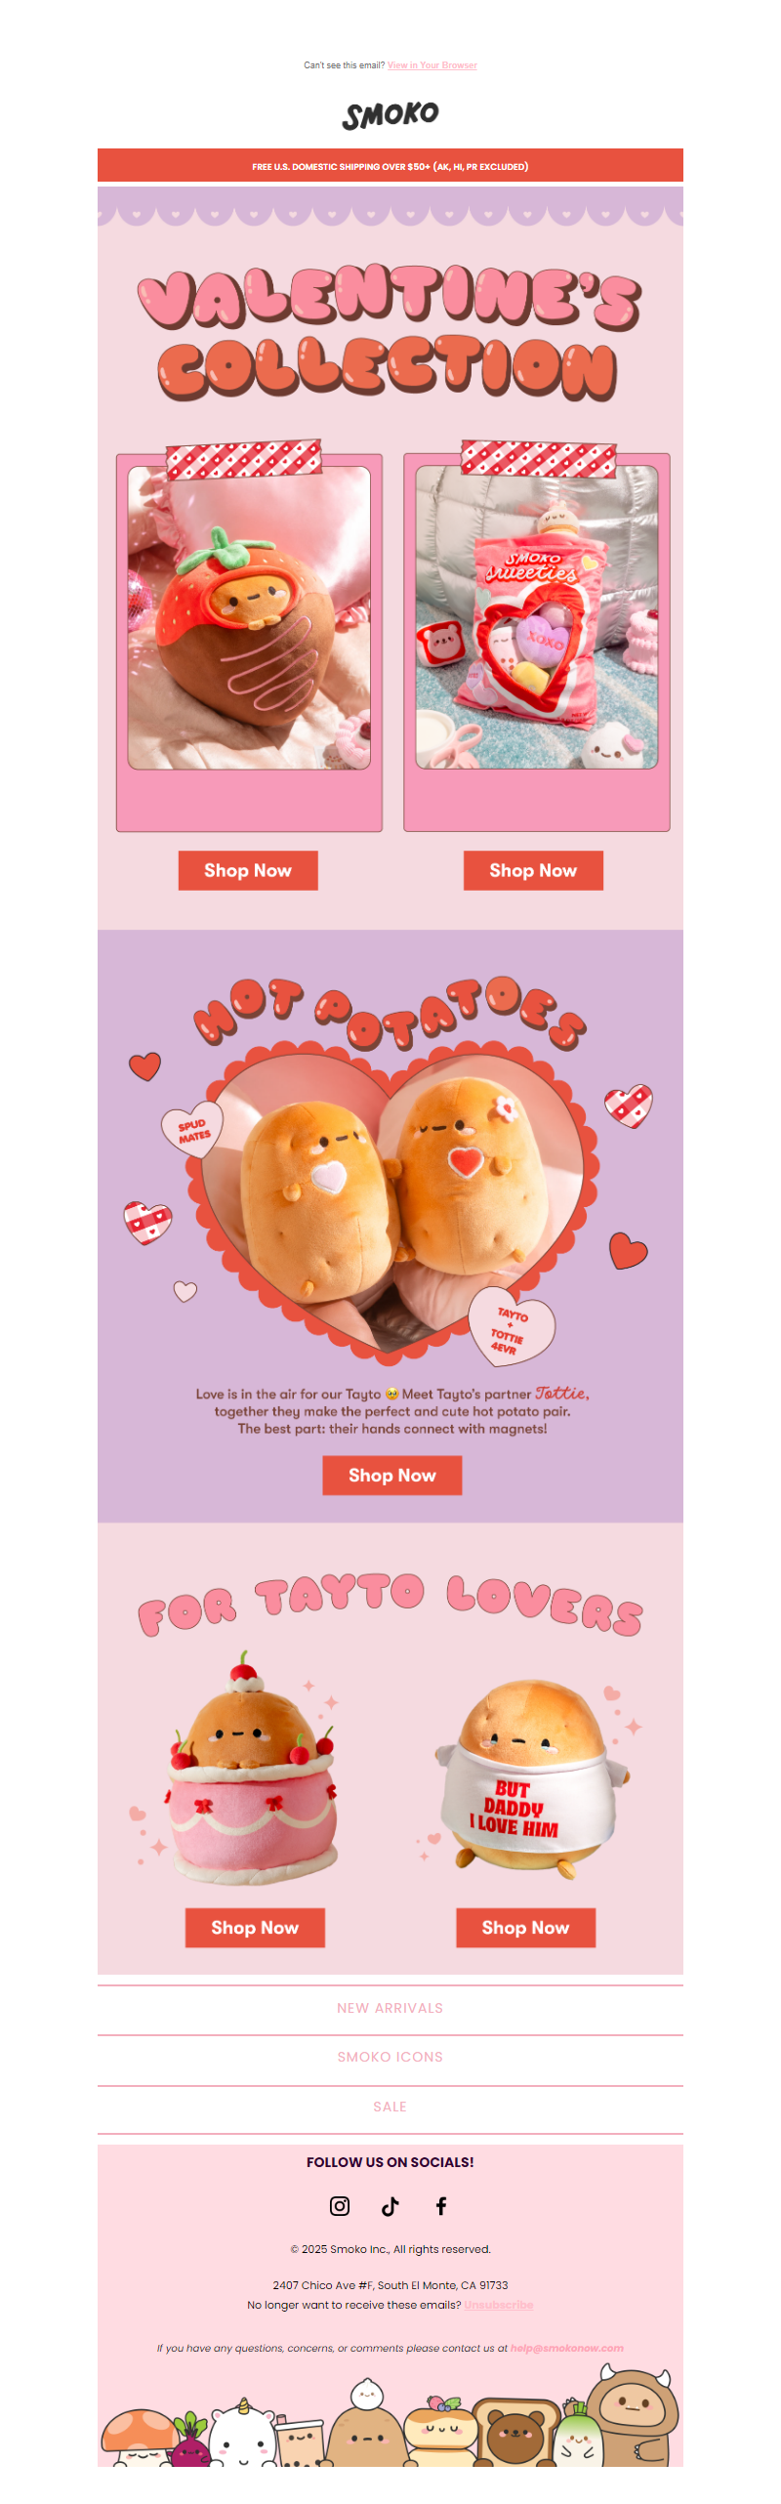Click Shop Now below the Tottie description
The image size is (781, 2504).
[392, 1475]
